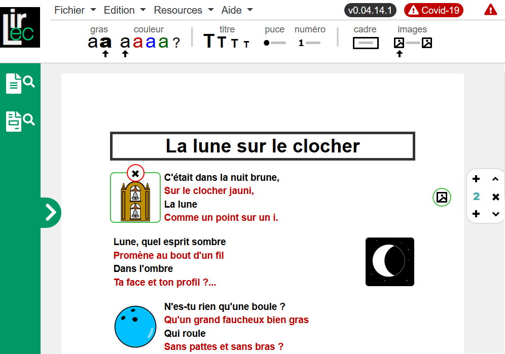Click the green circled add image button
Viewport: 505px width, 354px height.
click(442, 198)
